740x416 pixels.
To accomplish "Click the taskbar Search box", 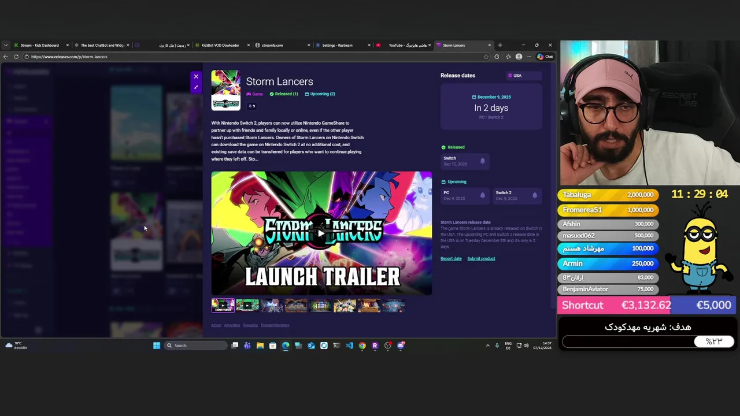I will [x=195, y=346].
